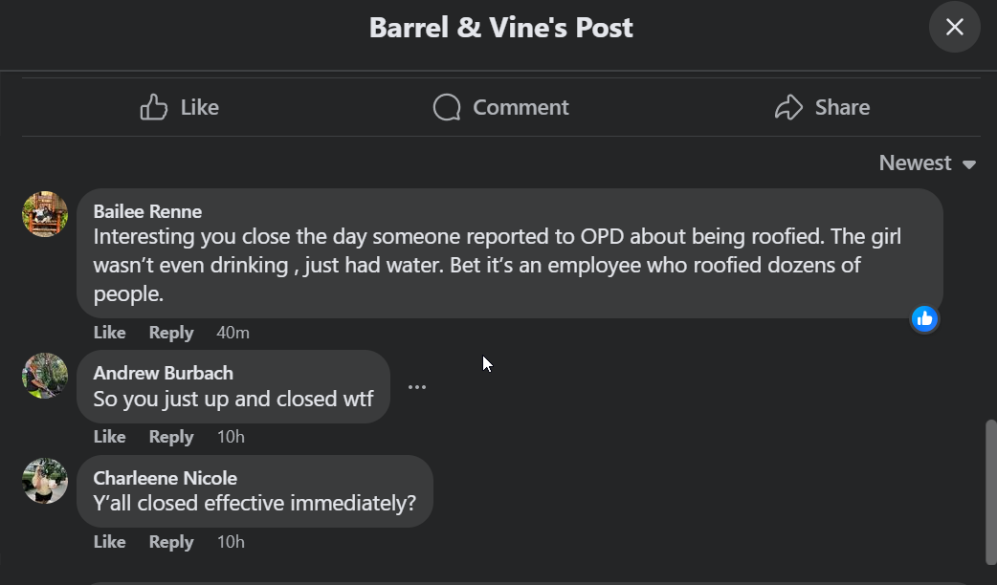Reply to Charleene Nicole's comment
The height and width of the screenshot is (585, 997).
tap(171, 542)
